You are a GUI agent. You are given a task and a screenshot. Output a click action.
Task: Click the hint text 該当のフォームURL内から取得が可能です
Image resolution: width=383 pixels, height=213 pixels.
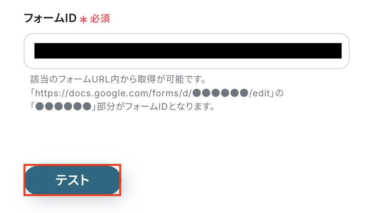[118, 79]
